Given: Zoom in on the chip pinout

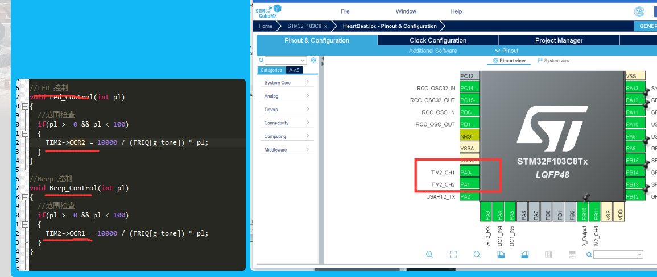Looking at the screenshot, I should (x=429, y=254).
